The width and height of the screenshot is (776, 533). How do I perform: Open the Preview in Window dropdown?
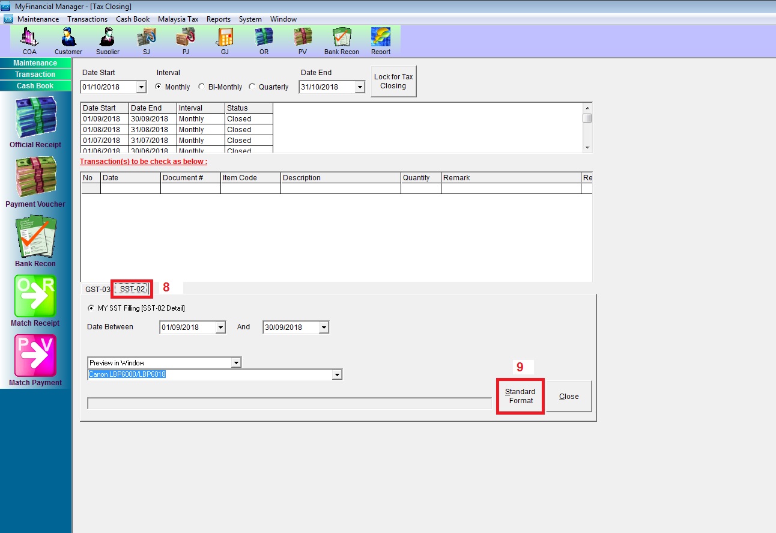[236, 363]
